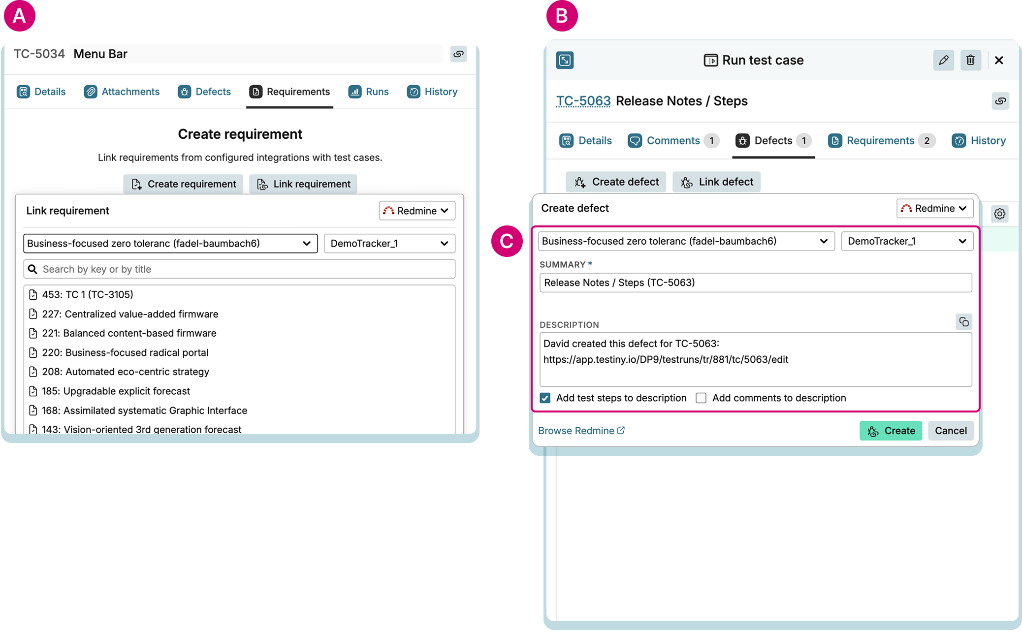Image resolution: width=1022 pixels, height=633 pixels.
Task: Click the Summary field containing Release Notes / Steps
Action: (756, 283)
